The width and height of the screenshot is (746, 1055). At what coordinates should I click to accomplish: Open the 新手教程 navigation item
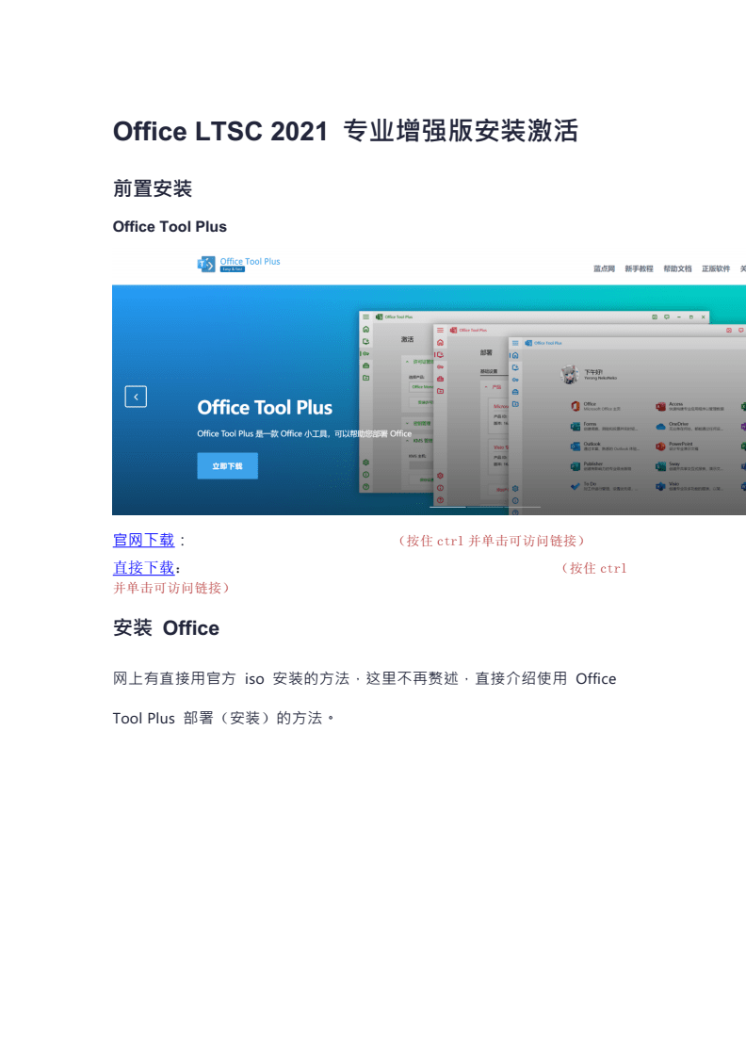[639, 268]
